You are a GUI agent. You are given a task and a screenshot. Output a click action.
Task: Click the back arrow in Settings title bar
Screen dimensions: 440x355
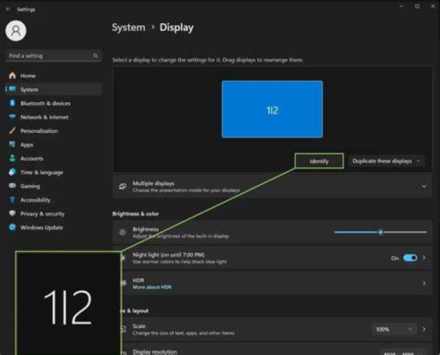click(8, 9)
